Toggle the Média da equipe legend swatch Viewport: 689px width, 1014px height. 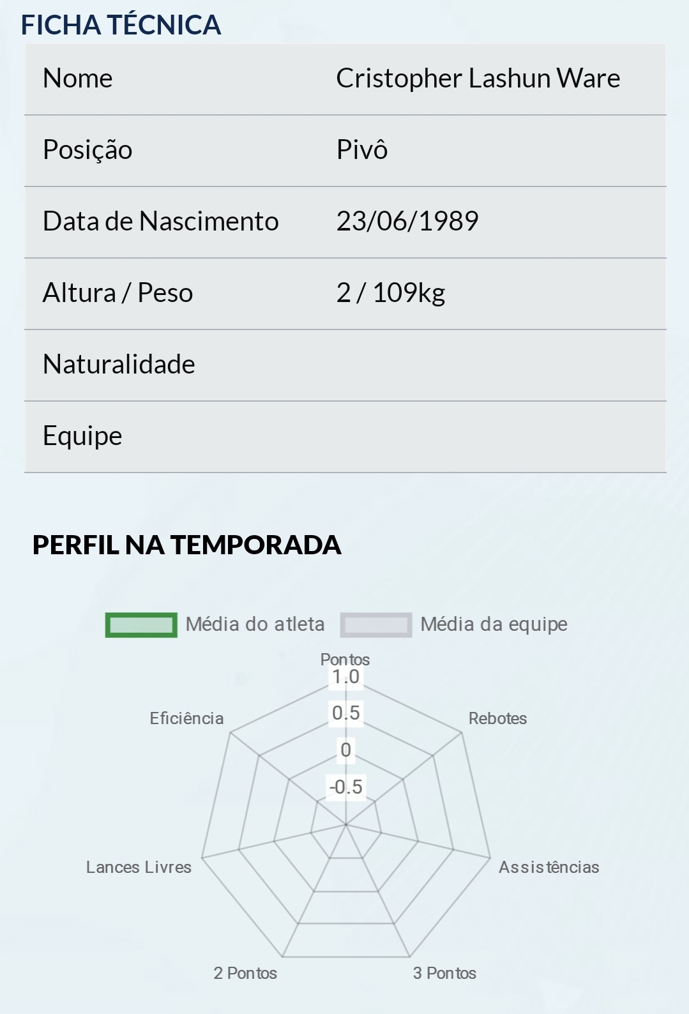(x=376, y=625)
